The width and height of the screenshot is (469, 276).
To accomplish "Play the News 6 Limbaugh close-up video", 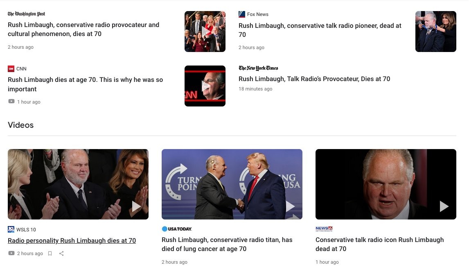I will tap(386, 184).
